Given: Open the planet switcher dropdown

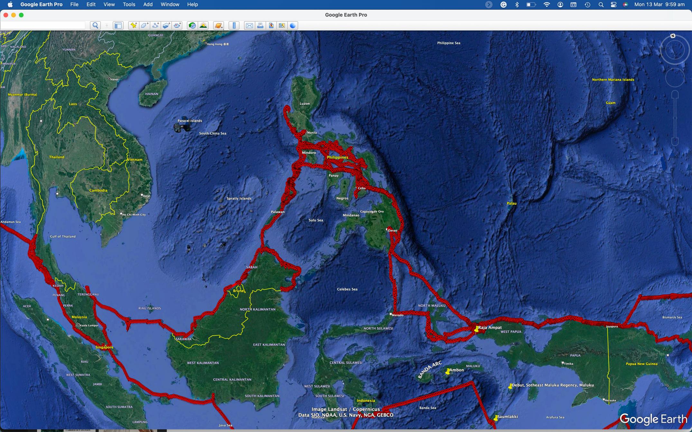Looking at the screenshot, I should point(218,25).
